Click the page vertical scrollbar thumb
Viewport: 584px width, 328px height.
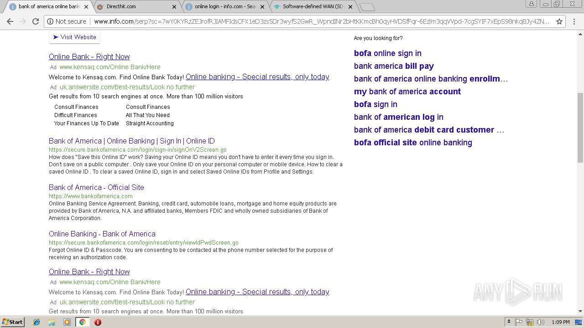click(580, 127)
